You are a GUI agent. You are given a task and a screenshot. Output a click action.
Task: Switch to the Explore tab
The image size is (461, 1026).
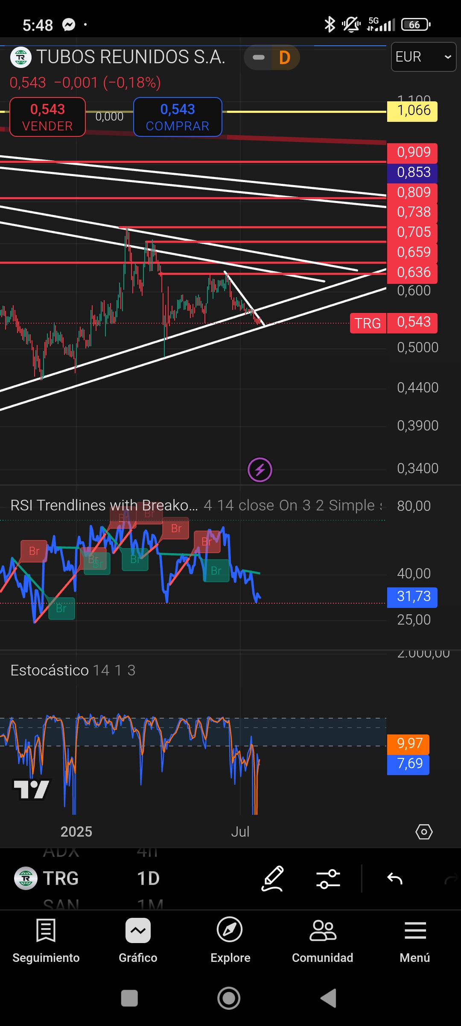230,940
